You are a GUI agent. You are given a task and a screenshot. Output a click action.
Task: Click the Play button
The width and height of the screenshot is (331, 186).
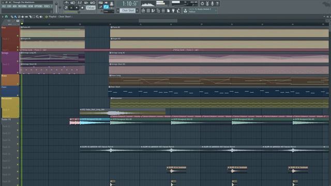coord(71,8)
